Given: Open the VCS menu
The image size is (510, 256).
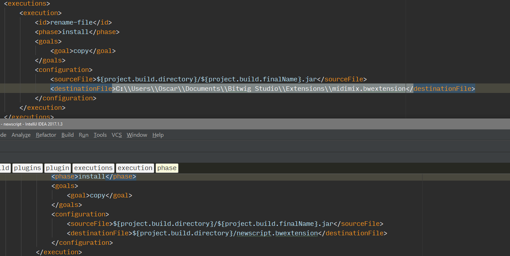Looking at the screenshot, I should click(x=117, y=135).
